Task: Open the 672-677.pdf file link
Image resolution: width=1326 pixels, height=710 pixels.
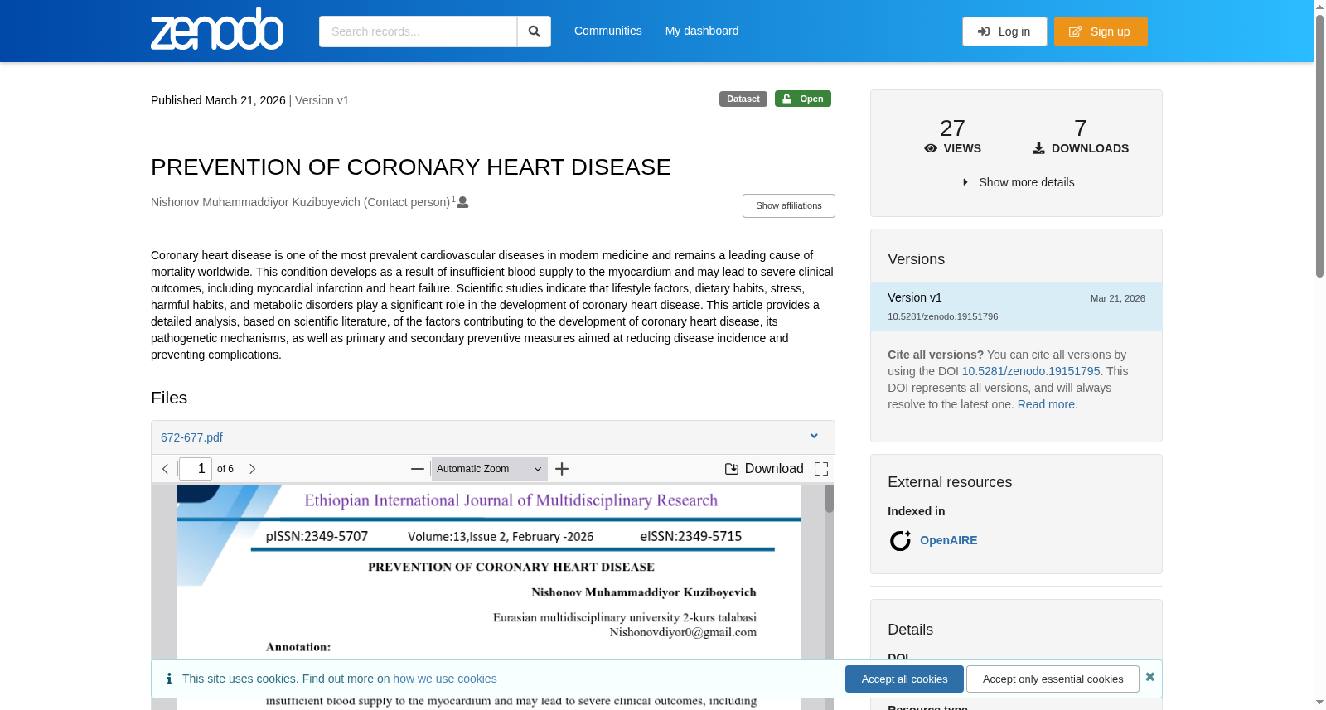Action: coord(191,437)
